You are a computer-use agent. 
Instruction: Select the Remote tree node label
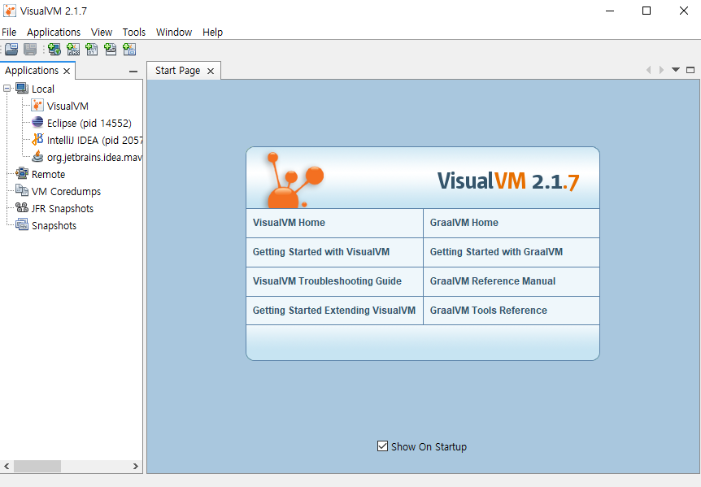[48, 174]
